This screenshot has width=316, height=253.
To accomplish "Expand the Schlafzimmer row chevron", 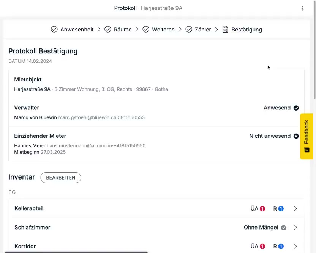I will (295, 228).
